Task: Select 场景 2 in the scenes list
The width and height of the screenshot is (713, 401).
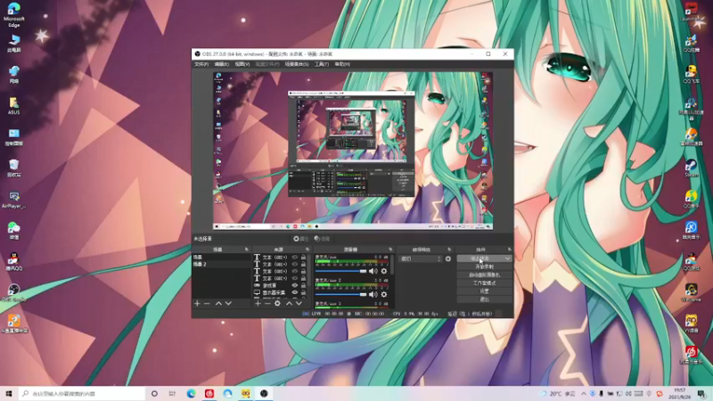Action: pyautogui.click(x=221, y=264)
